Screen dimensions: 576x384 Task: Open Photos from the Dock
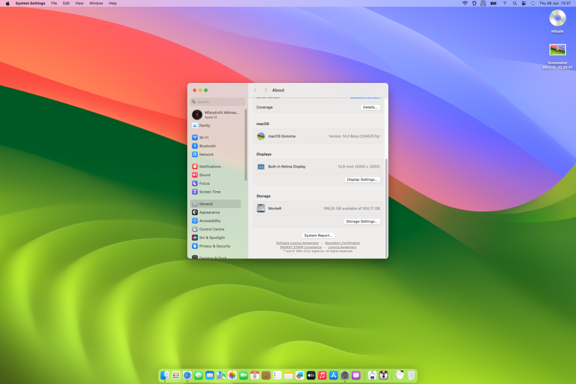point(232,375)
